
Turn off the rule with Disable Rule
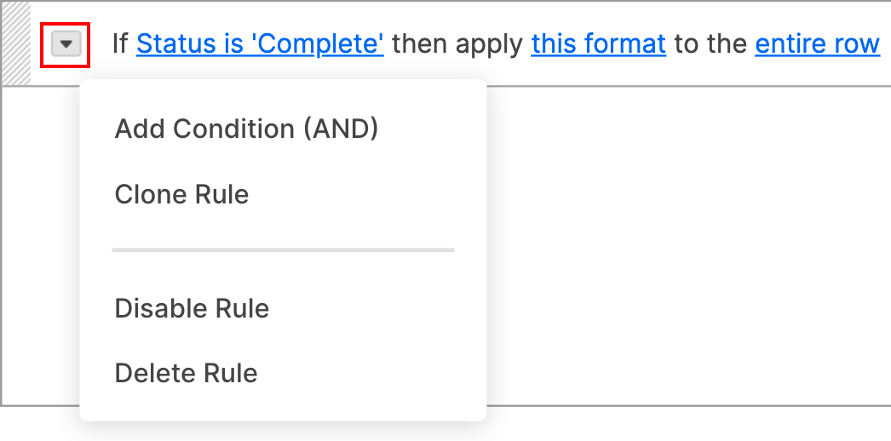click(x=192, y=307)
